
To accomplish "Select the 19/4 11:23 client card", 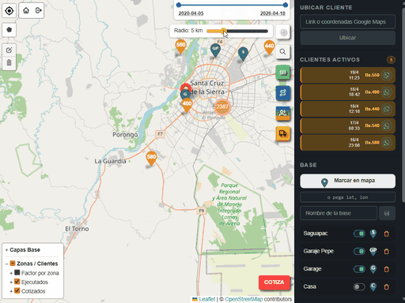I will 347,75.
